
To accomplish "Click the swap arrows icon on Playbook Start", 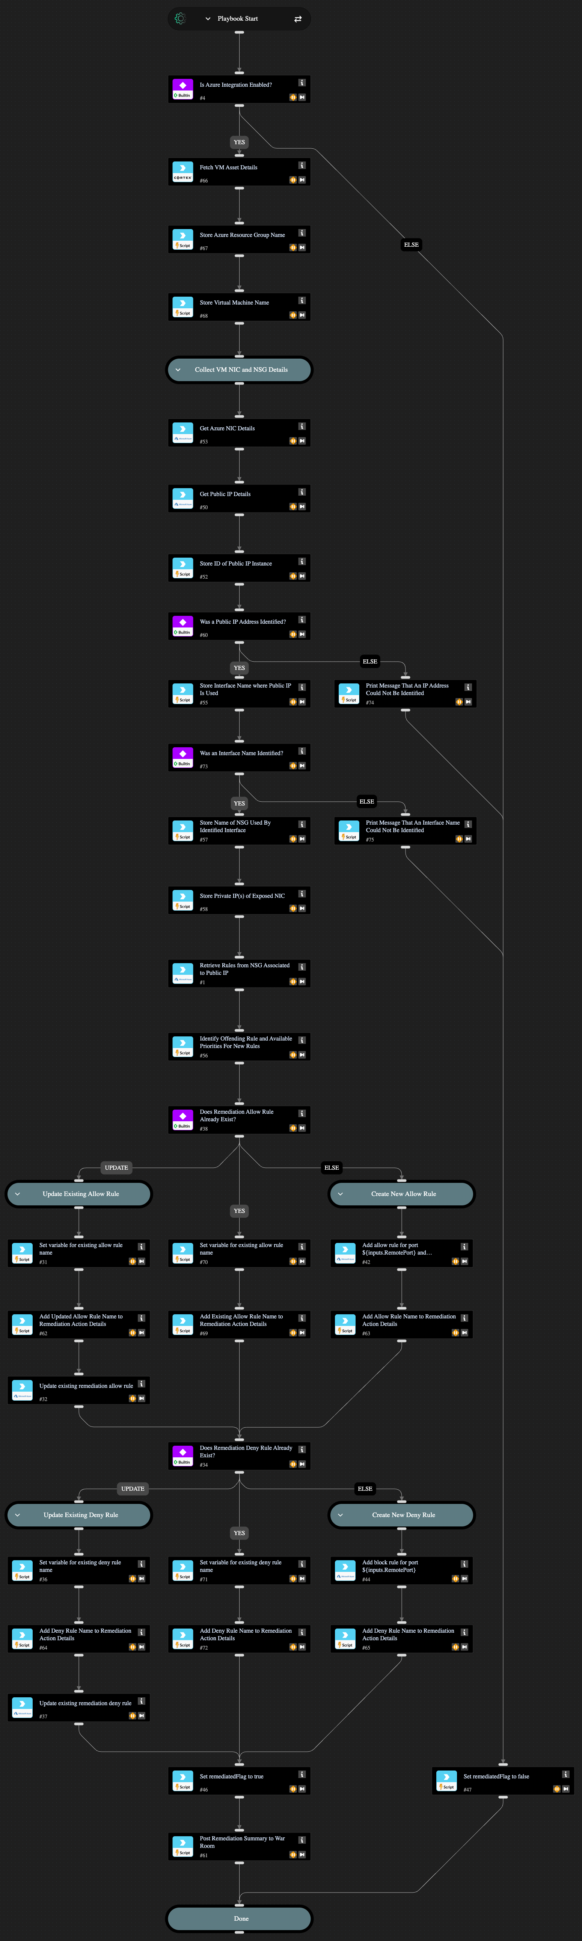I will [298, 19].
